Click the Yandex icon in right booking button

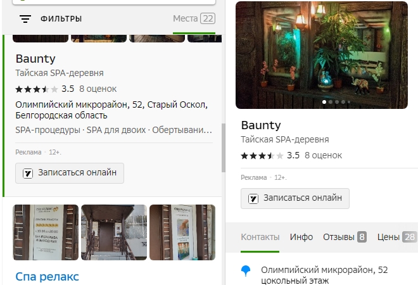tap(253, 198)
